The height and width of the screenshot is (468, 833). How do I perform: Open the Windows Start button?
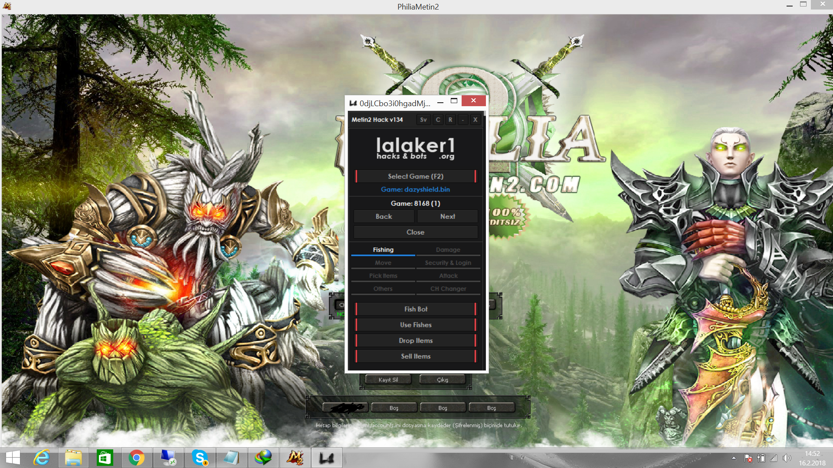[x=13, y=458]
